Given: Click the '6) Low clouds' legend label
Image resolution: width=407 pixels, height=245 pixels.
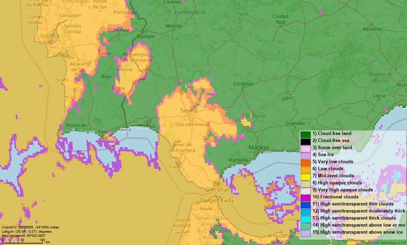Looking at the screenshot, I should tap(328, 169).
